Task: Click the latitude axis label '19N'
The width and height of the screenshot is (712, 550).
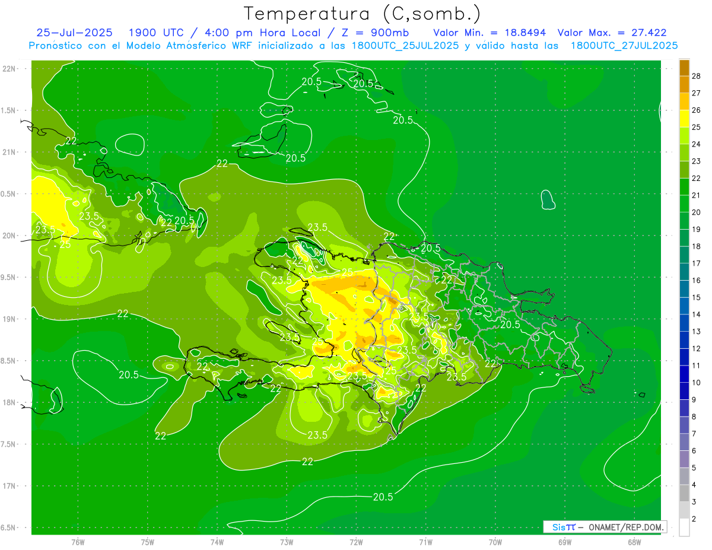Action: coord(10,319)
